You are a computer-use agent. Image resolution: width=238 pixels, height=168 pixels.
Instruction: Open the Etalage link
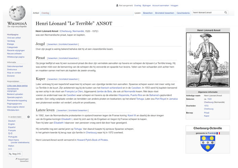point(10,44)
